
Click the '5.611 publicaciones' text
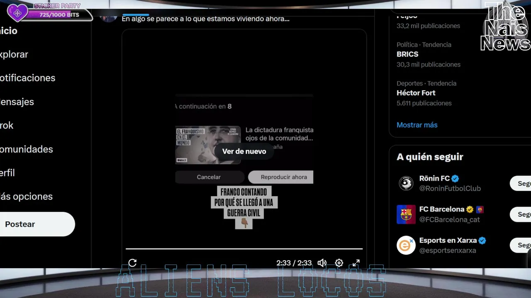click(x=424, y=103)
